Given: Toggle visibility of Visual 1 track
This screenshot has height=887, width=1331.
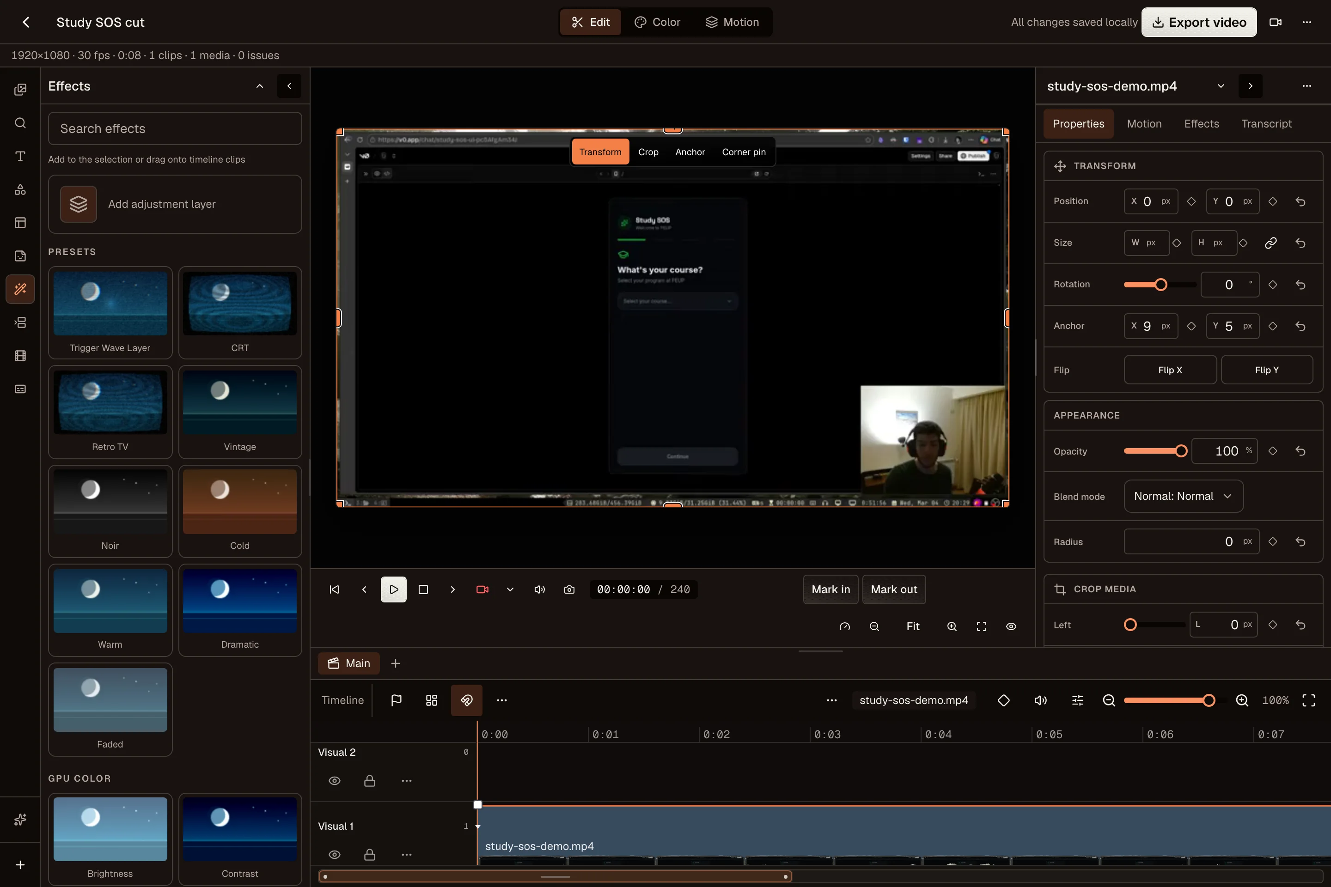Looking at the screenshot, I should point(335,855).
